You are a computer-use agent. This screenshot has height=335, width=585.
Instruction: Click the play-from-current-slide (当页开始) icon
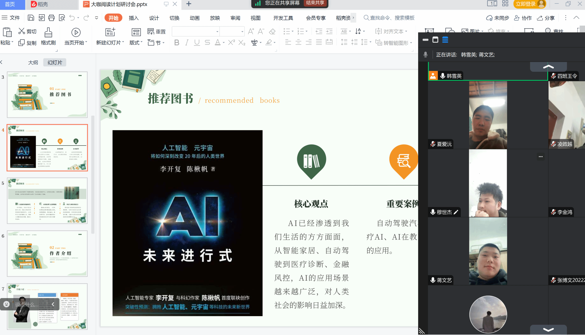point(76,32)
